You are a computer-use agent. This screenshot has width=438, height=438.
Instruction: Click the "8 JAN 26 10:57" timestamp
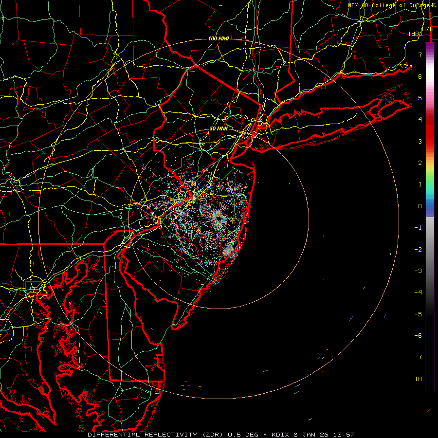(324, 435)
